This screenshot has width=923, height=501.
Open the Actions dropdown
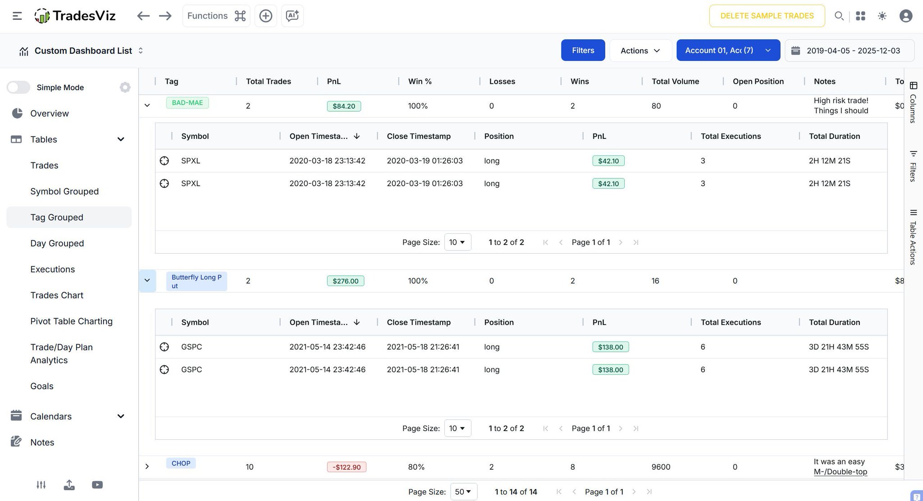coord(640,50)
